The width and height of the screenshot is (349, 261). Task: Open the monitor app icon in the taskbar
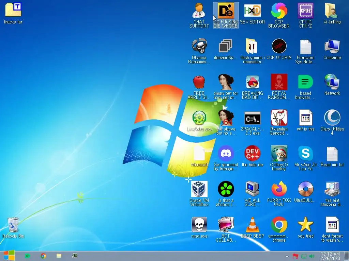[x=75, y=256]
